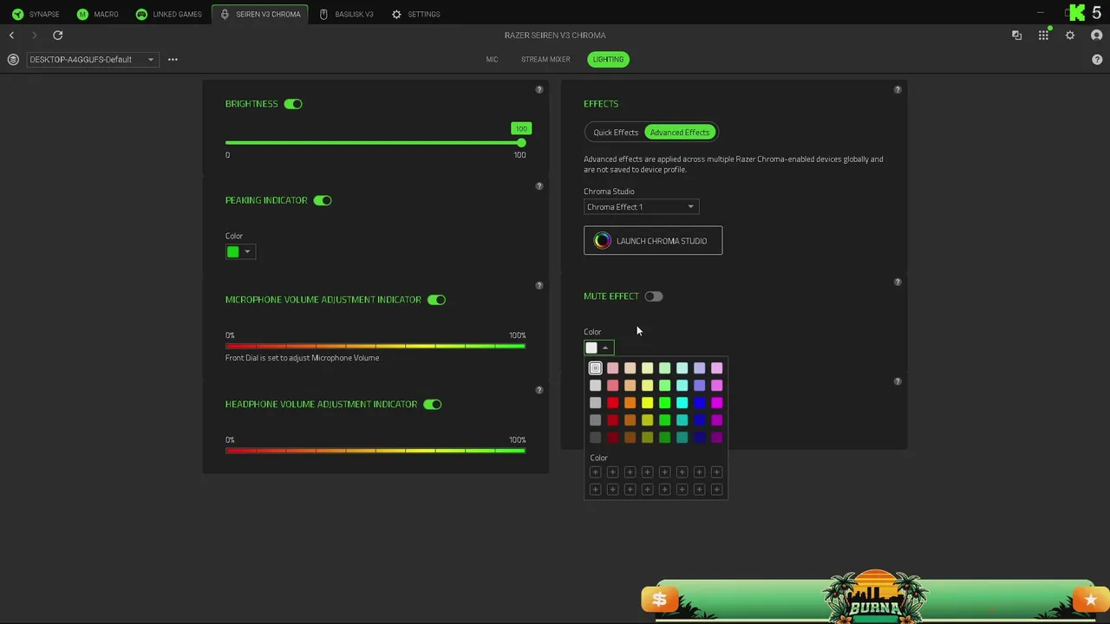Click the Headphone Volume Indicator help icon

[x=539, y=390]
